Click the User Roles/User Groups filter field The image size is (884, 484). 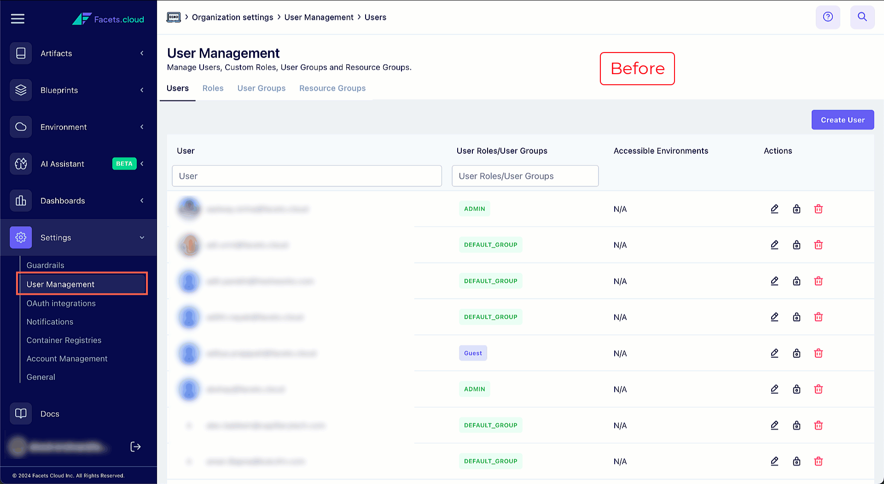525,176
